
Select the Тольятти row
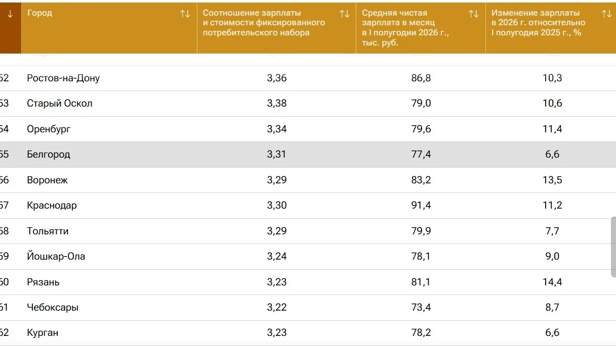pyautogui.click(x=308, y=231)
